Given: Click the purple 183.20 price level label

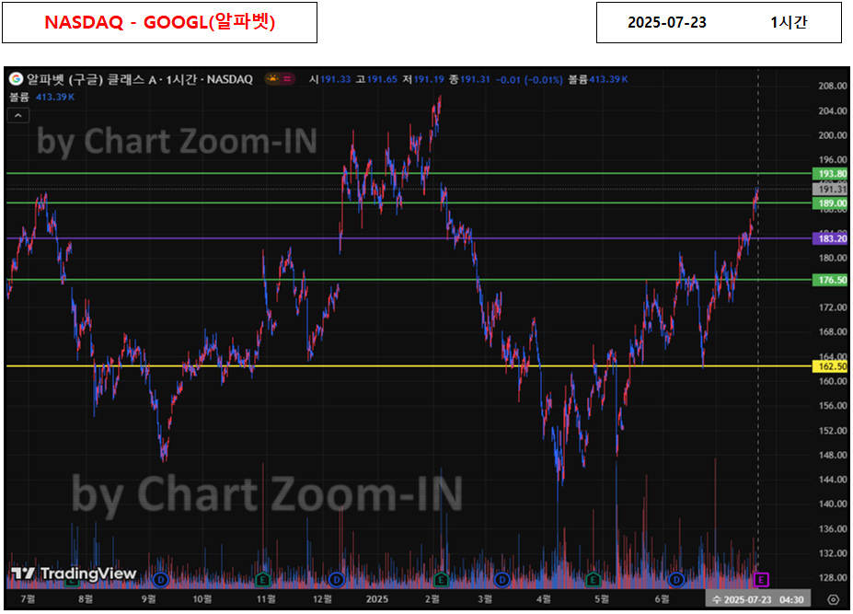Looking at the screenshot, I should pos(830,238).
